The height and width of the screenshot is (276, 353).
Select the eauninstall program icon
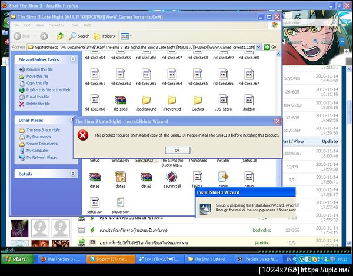(x=172, y=177)
